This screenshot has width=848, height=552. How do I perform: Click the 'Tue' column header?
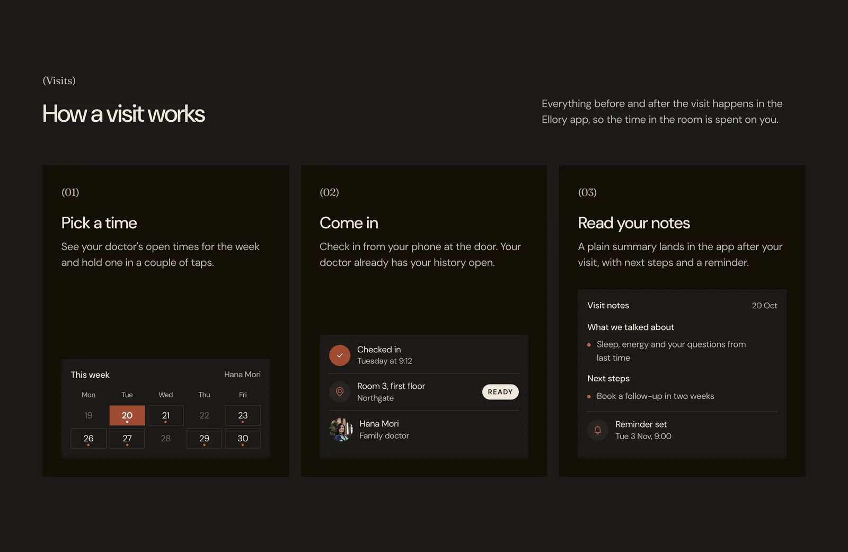click(127, 395)
